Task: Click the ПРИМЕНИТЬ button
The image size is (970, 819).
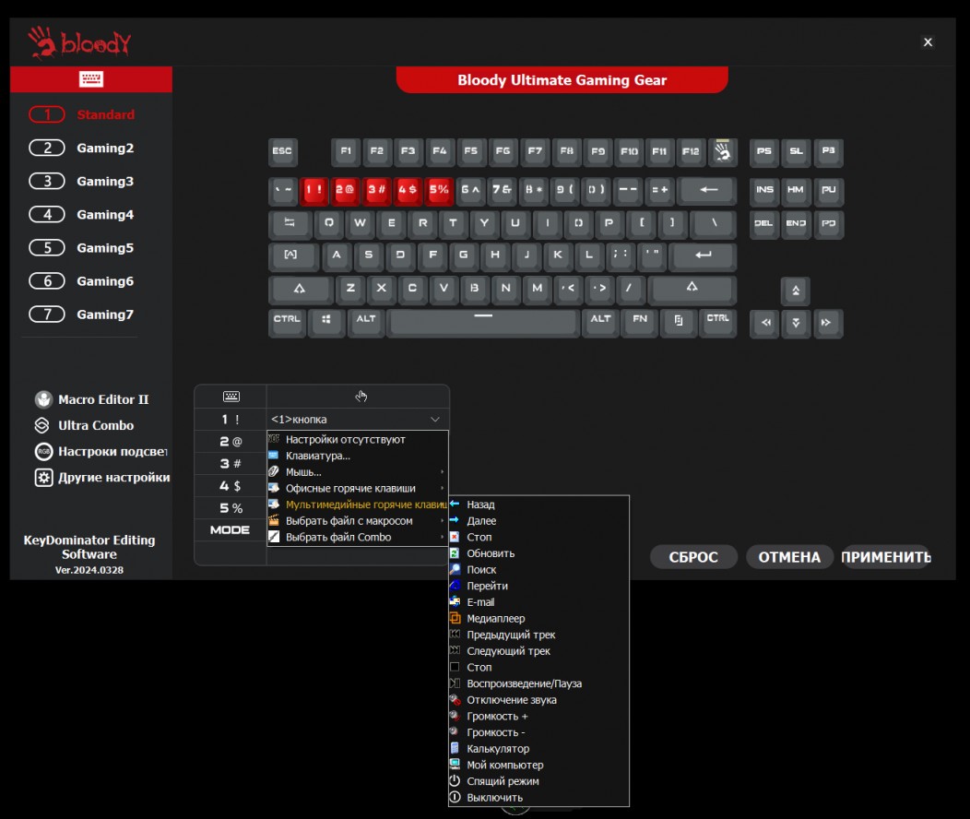Action: [x=886, y=557]
